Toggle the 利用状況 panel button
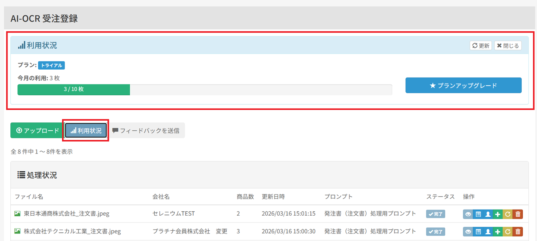Viewport: 537px width, 241px height. point(86,131)
